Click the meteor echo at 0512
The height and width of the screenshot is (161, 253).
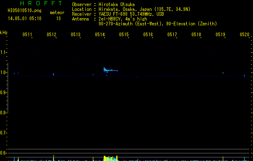(x=53, y=74)
